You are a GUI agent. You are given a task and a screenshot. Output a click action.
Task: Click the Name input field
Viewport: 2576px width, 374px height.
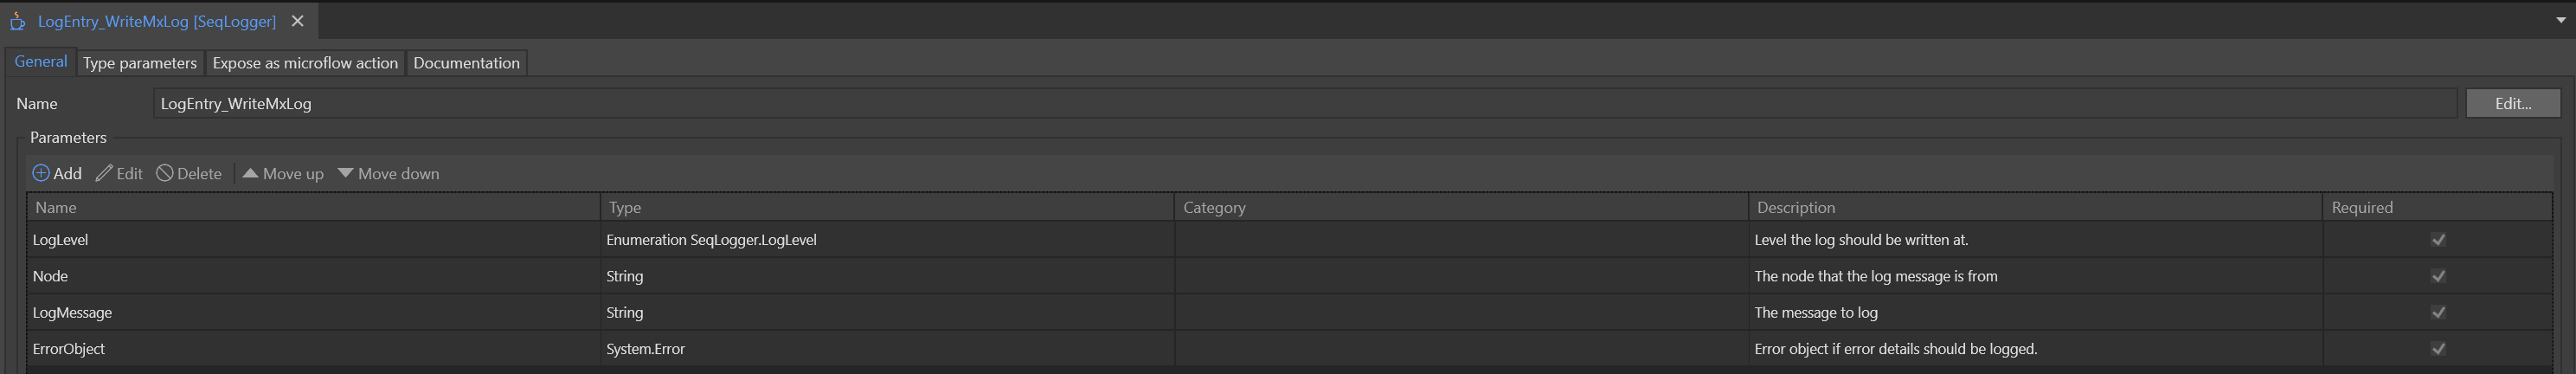(1304, 104)
